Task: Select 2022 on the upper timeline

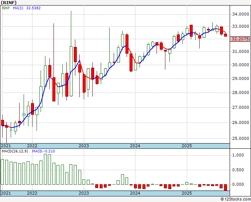Action: [32, 146]
